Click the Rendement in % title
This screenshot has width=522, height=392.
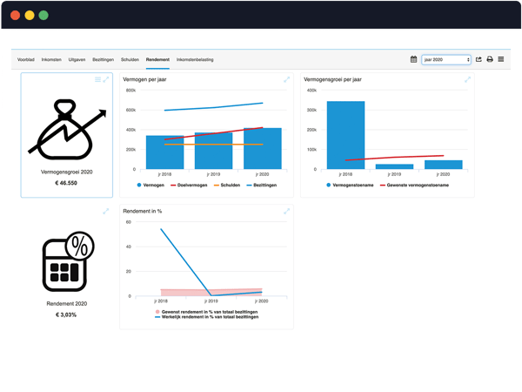(x=142, y=211)
